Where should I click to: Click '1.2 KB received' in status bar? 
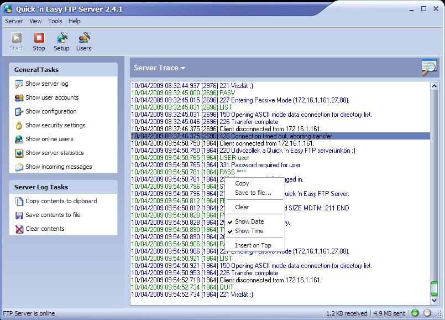tap(347, 313)
